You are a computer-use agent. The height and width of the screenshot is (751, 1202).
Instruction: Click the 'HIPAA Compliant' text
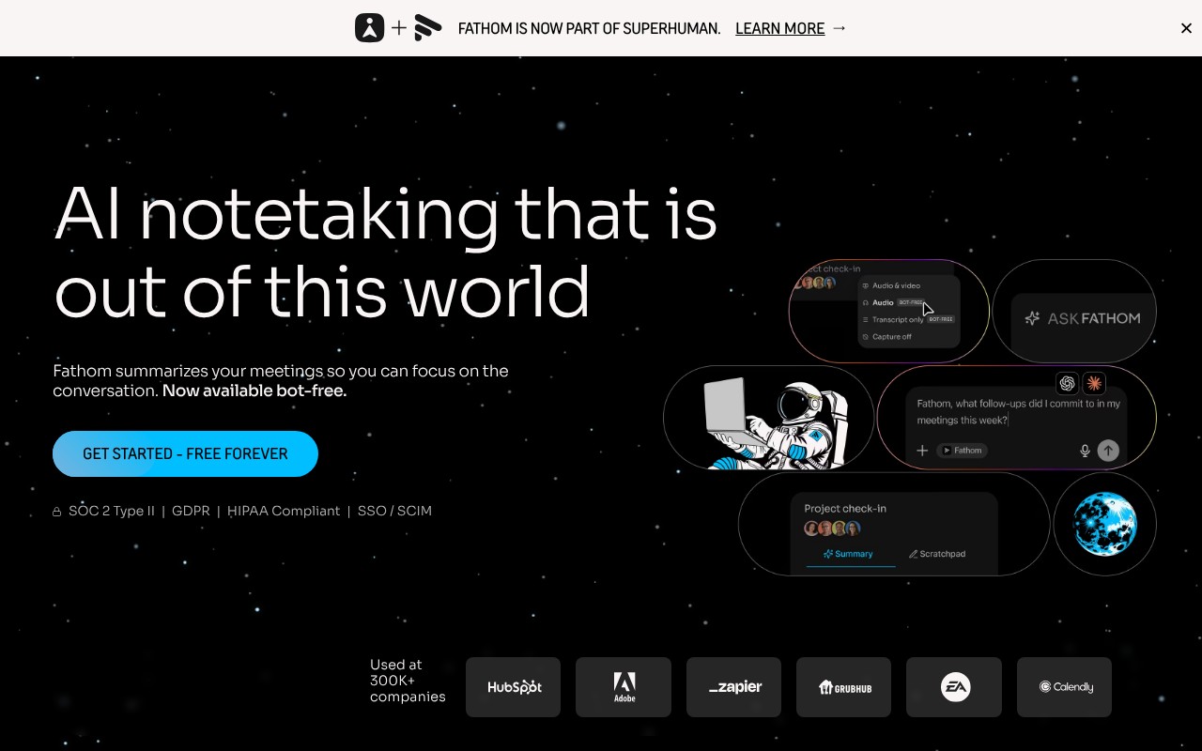[284, 511]
